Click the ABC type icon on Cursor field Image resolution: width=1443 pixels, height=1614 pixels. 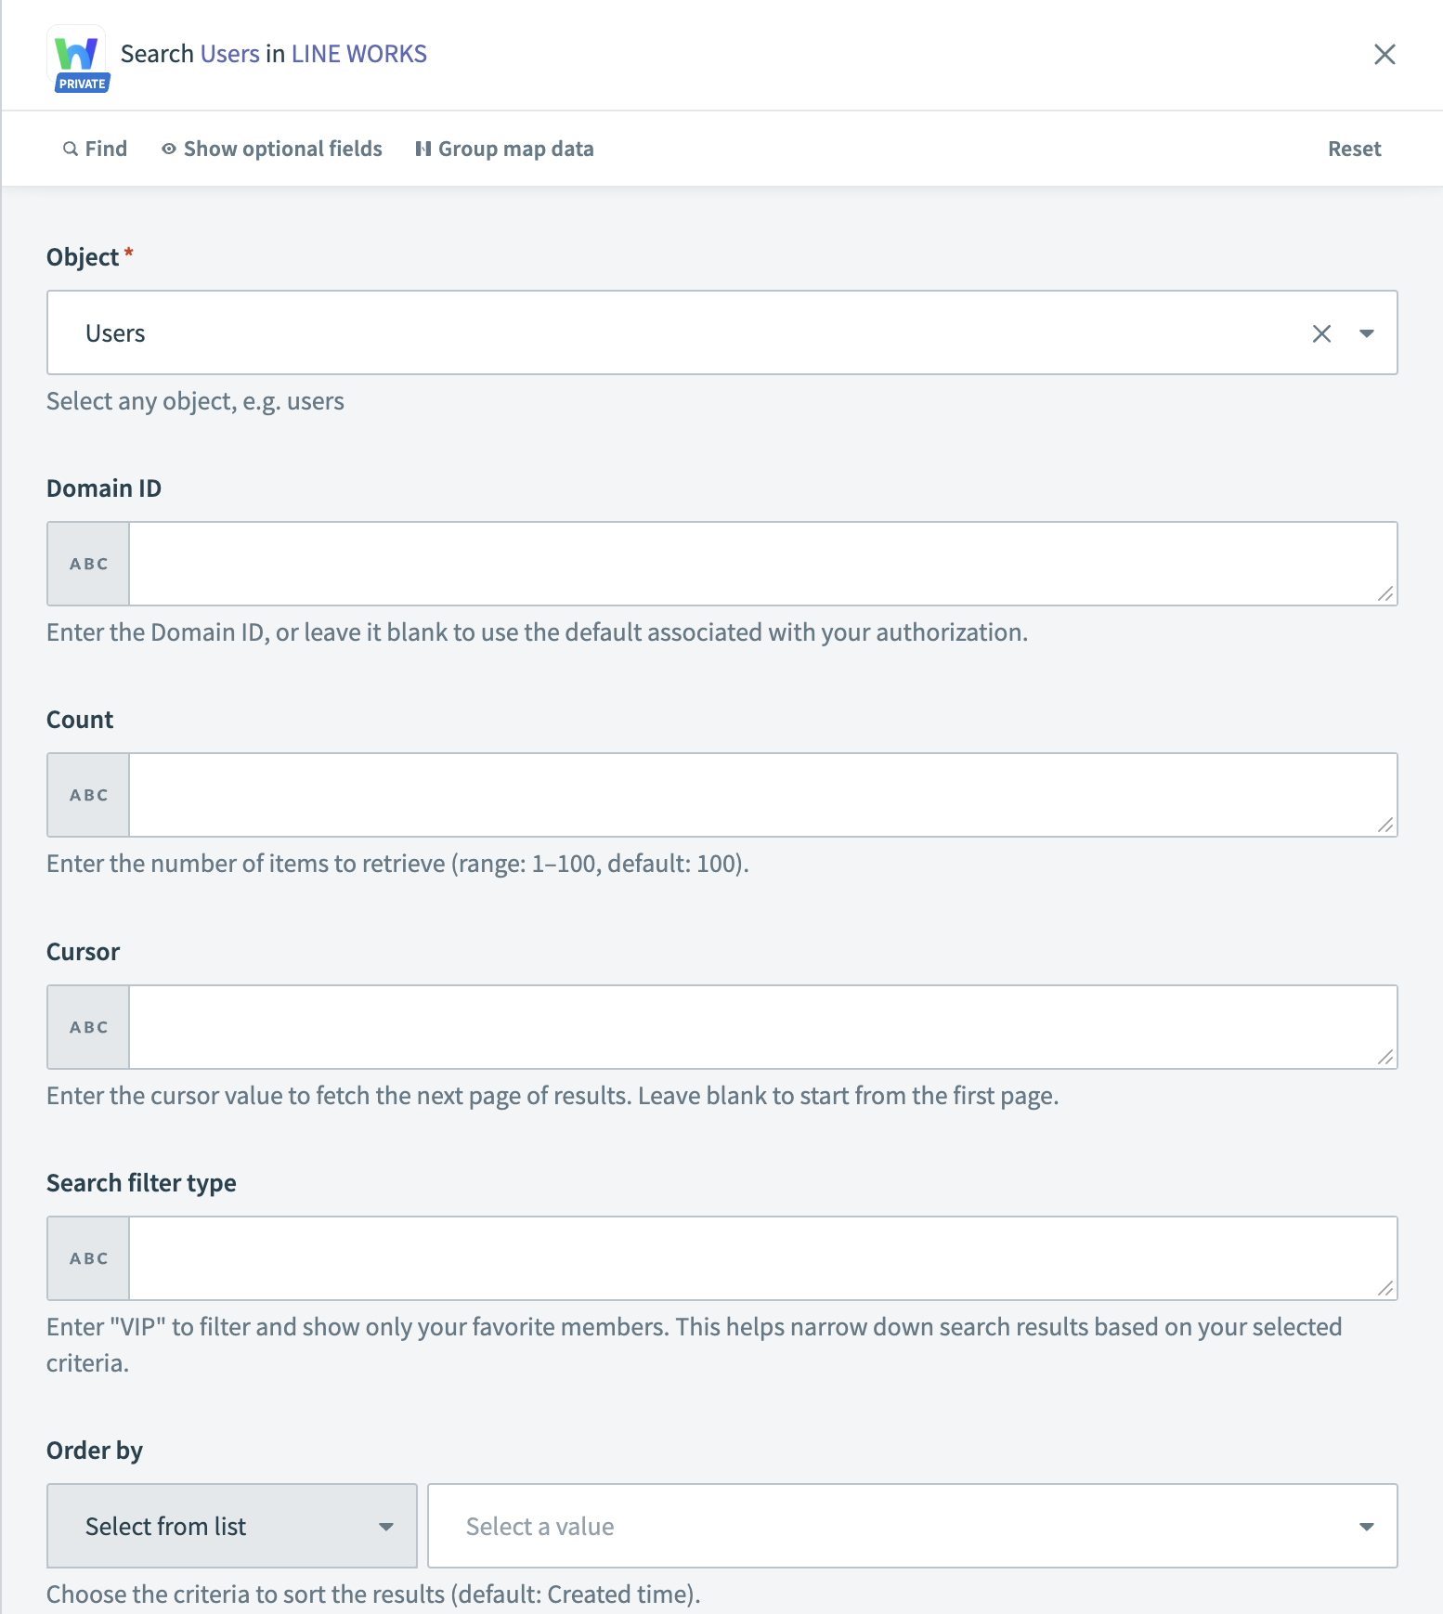87,1027
